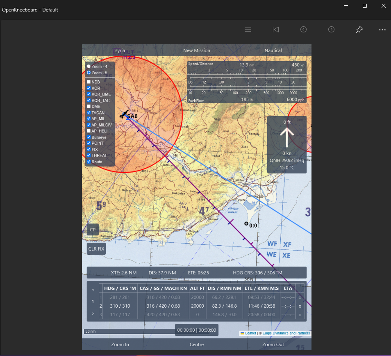The height and width of the screenshot is (356, 391).
Task: Enable AP_HELI checkbox
Action: 89,131
